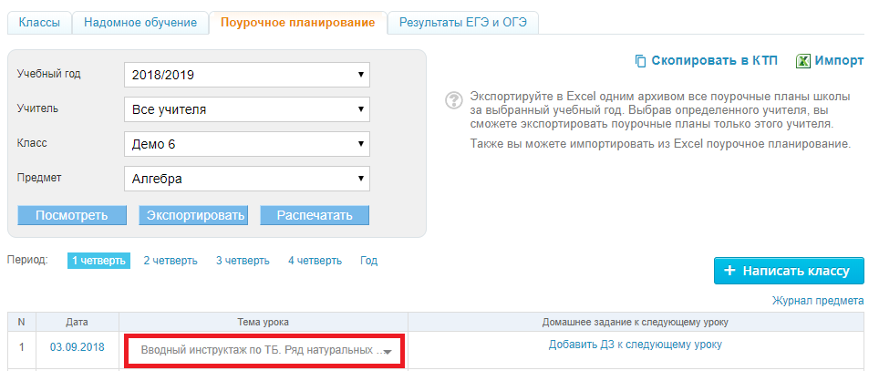Screen dimensions: 879x381
Task: Click the Excel icon next to Импорт
Action: [x=802, y=61]
